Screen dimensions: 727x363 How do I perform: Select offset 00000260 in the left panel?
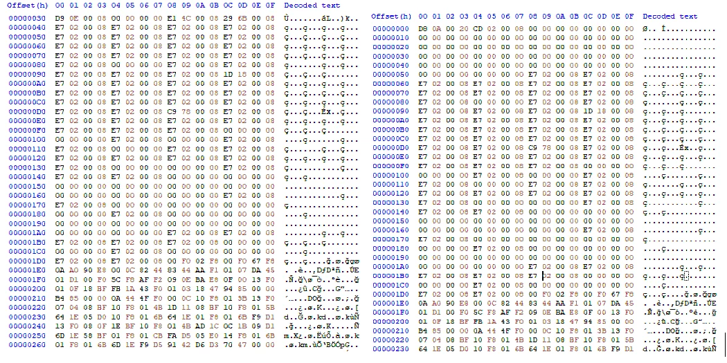click(27, 344)
